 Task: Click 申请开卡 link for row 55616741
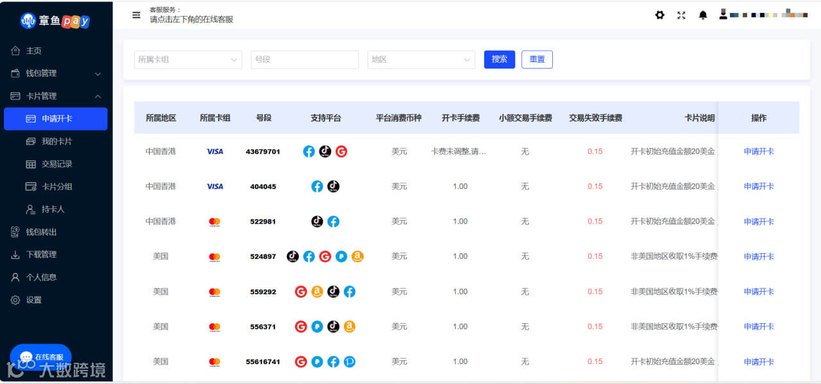click(759, 362)
